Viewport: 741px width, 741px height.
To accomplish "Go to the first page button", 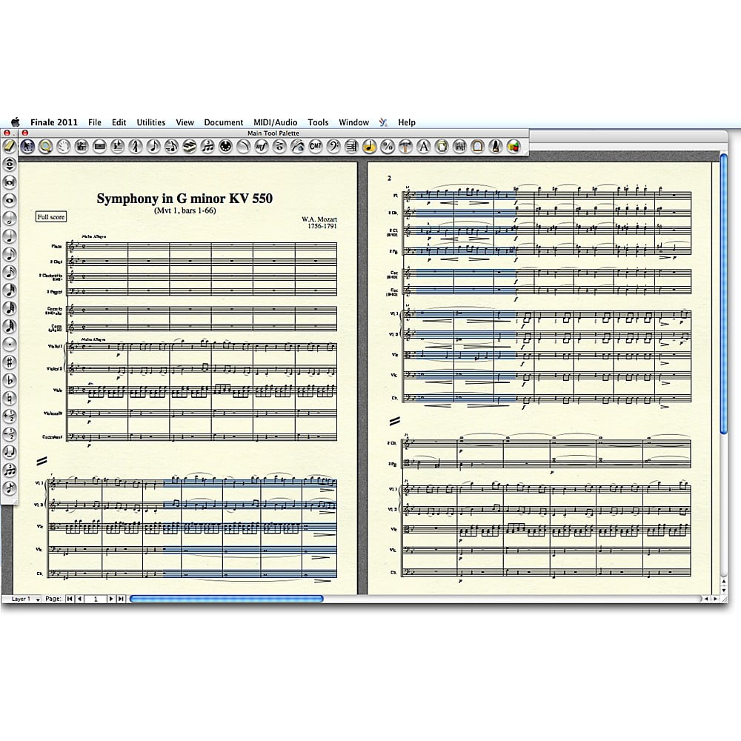I will [70, 599].
